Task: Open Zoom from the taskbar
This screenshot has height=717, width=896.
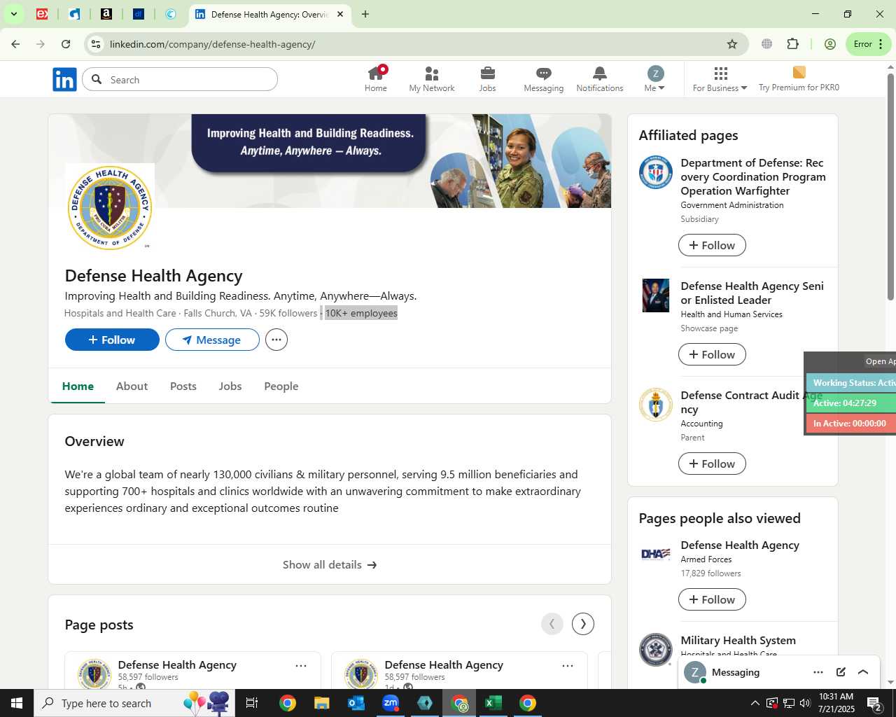Action: click(x=391, y=703)
